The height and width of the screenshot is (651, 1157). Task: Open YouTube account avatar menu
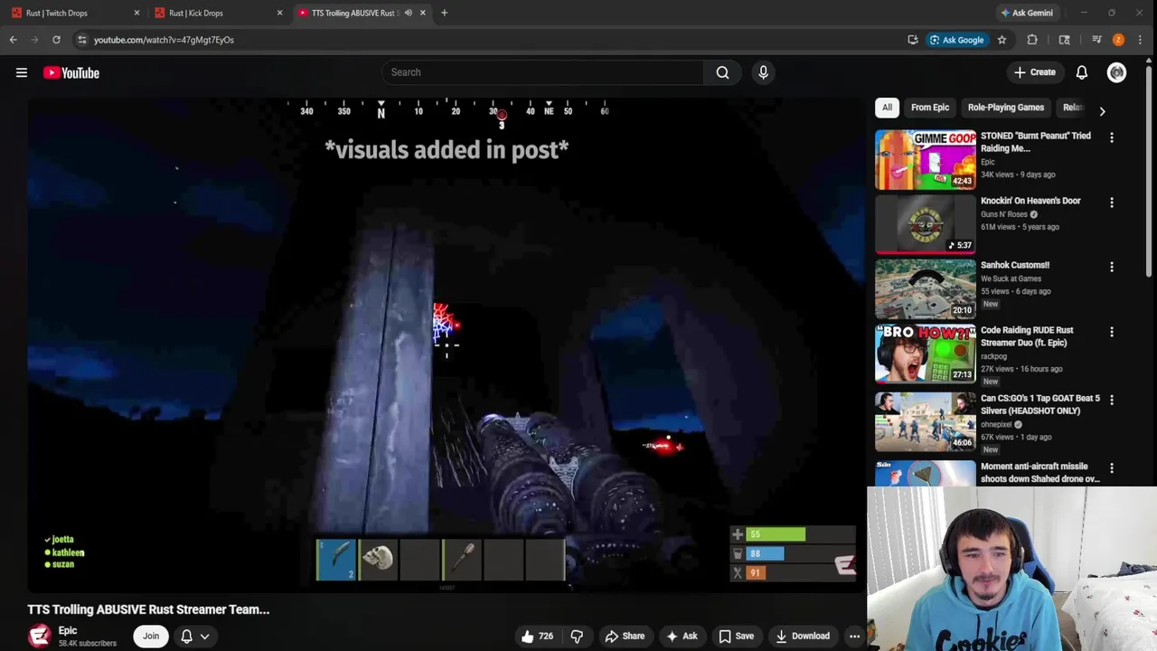[x=1116, y=72]
